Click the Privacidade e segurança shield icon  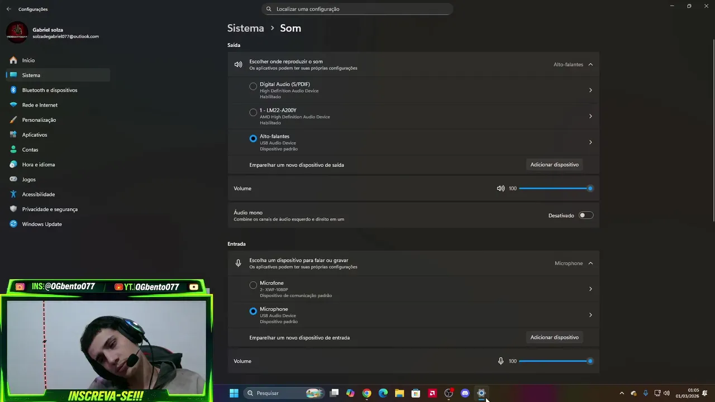click(13, 209)
